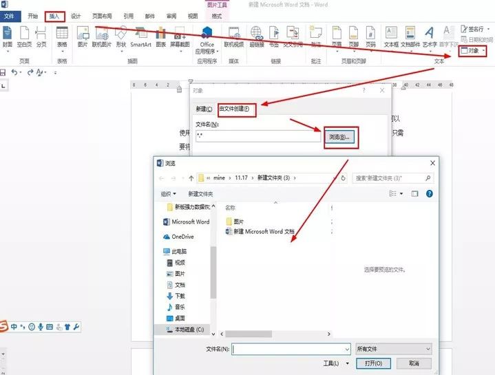Open the 工具 tools dropdown
Image resolution: width=495 pixels, height=375 pixels.
(x=336, y=363)
